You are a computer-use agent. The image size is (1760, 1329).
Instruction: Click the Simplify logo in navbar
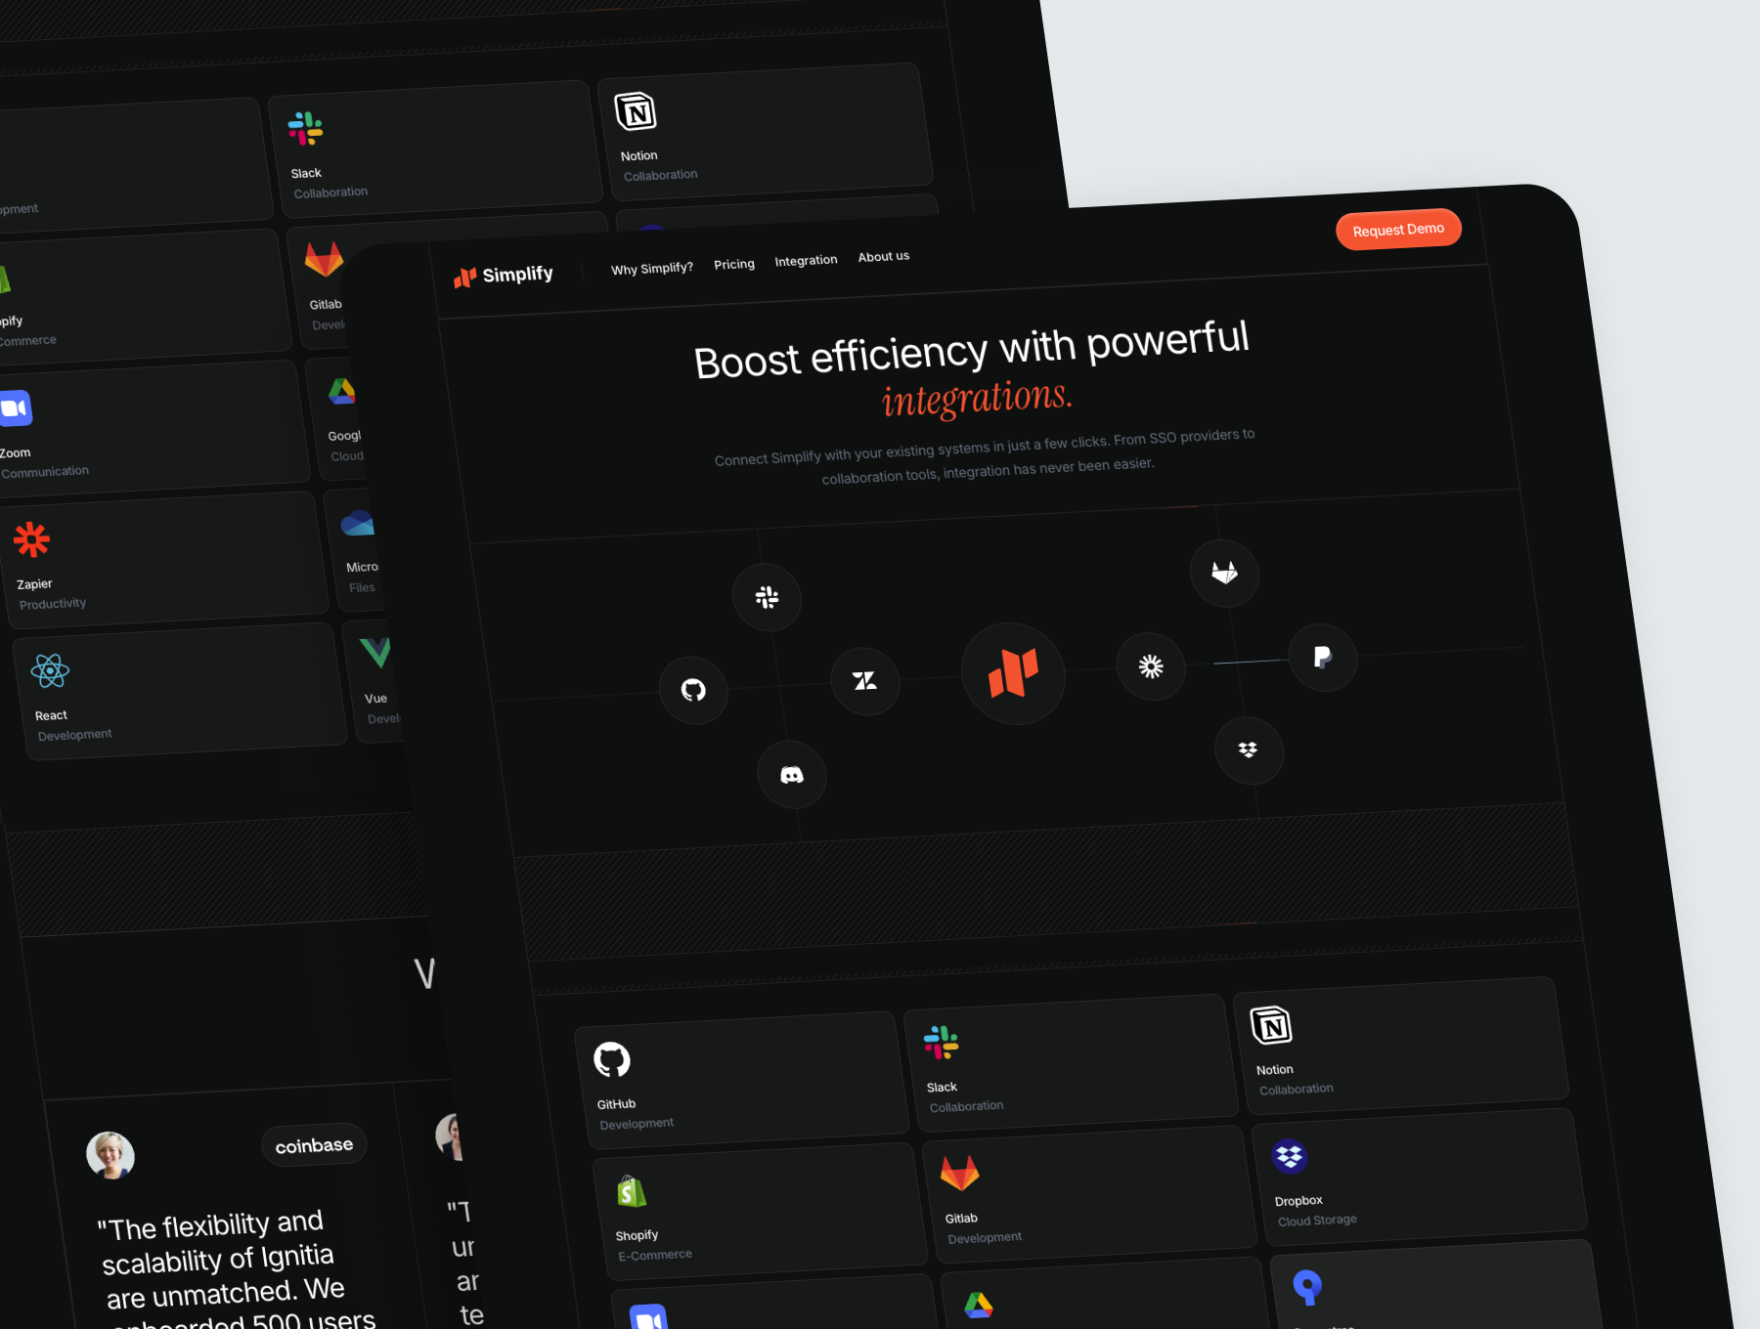pyautogui.click(x=504, y=276)
